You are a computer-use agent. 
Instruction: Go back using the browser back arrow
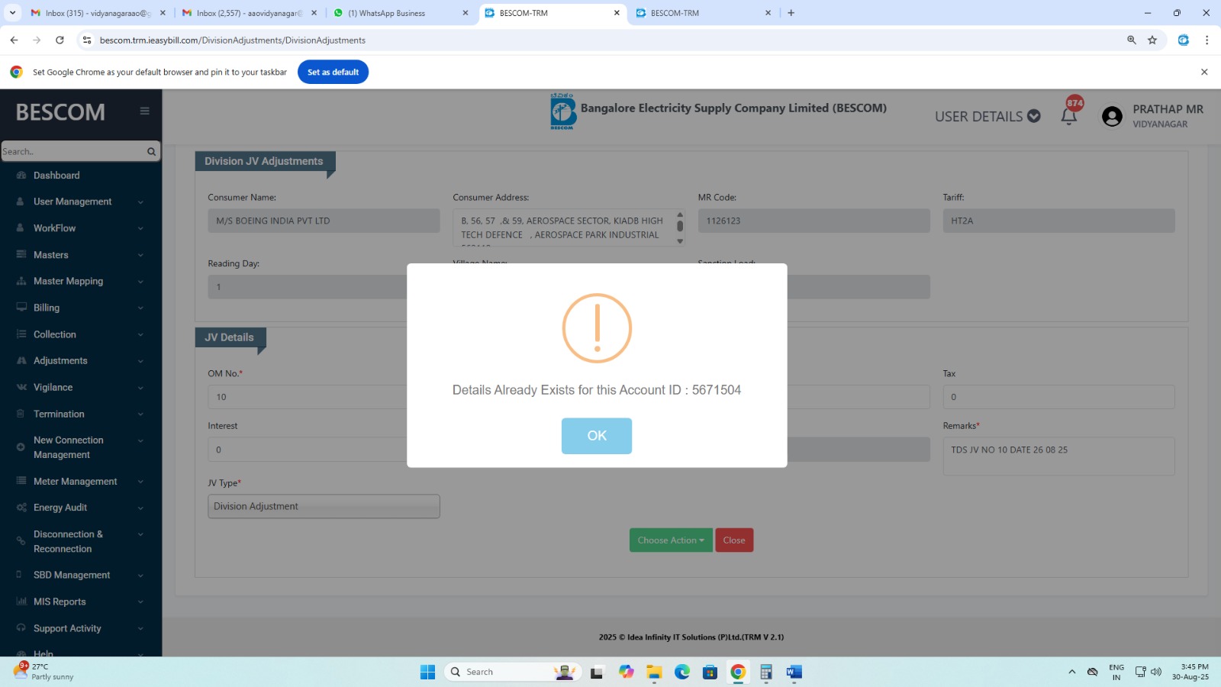tap(14, 40)
